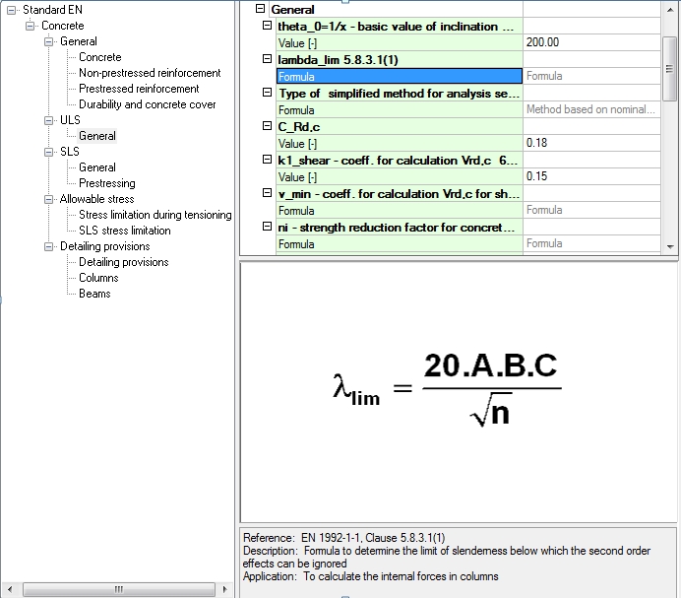Click the v_min coeff. header text
681x598 pixels.
[x=399, y=194]
